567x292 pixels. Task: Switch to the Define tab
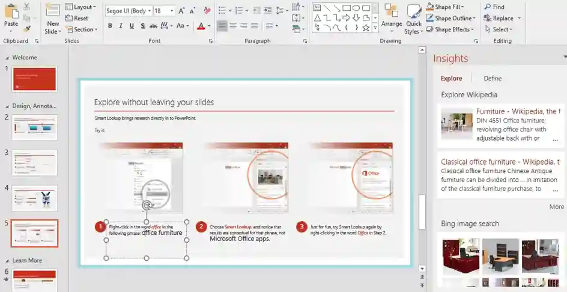(493, 78)
